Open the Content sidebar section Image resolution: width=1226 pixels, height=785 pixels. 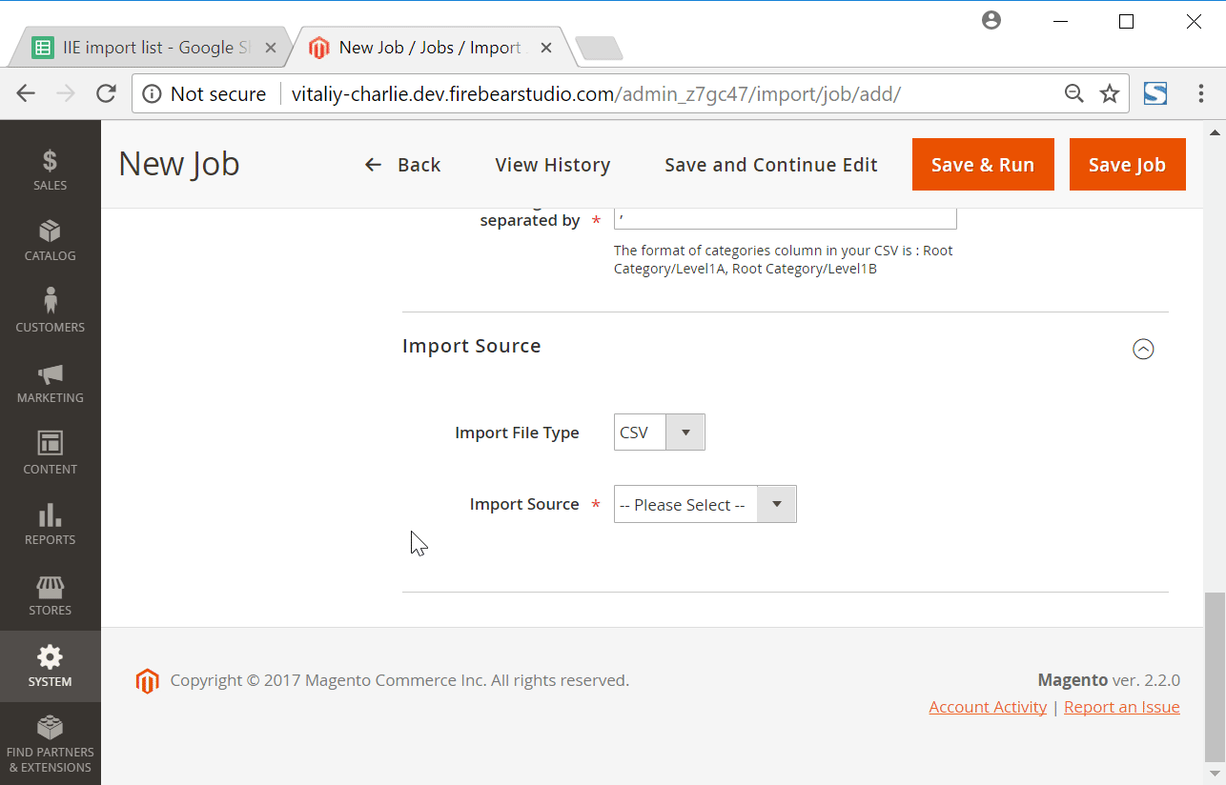(x=50, y=453)
